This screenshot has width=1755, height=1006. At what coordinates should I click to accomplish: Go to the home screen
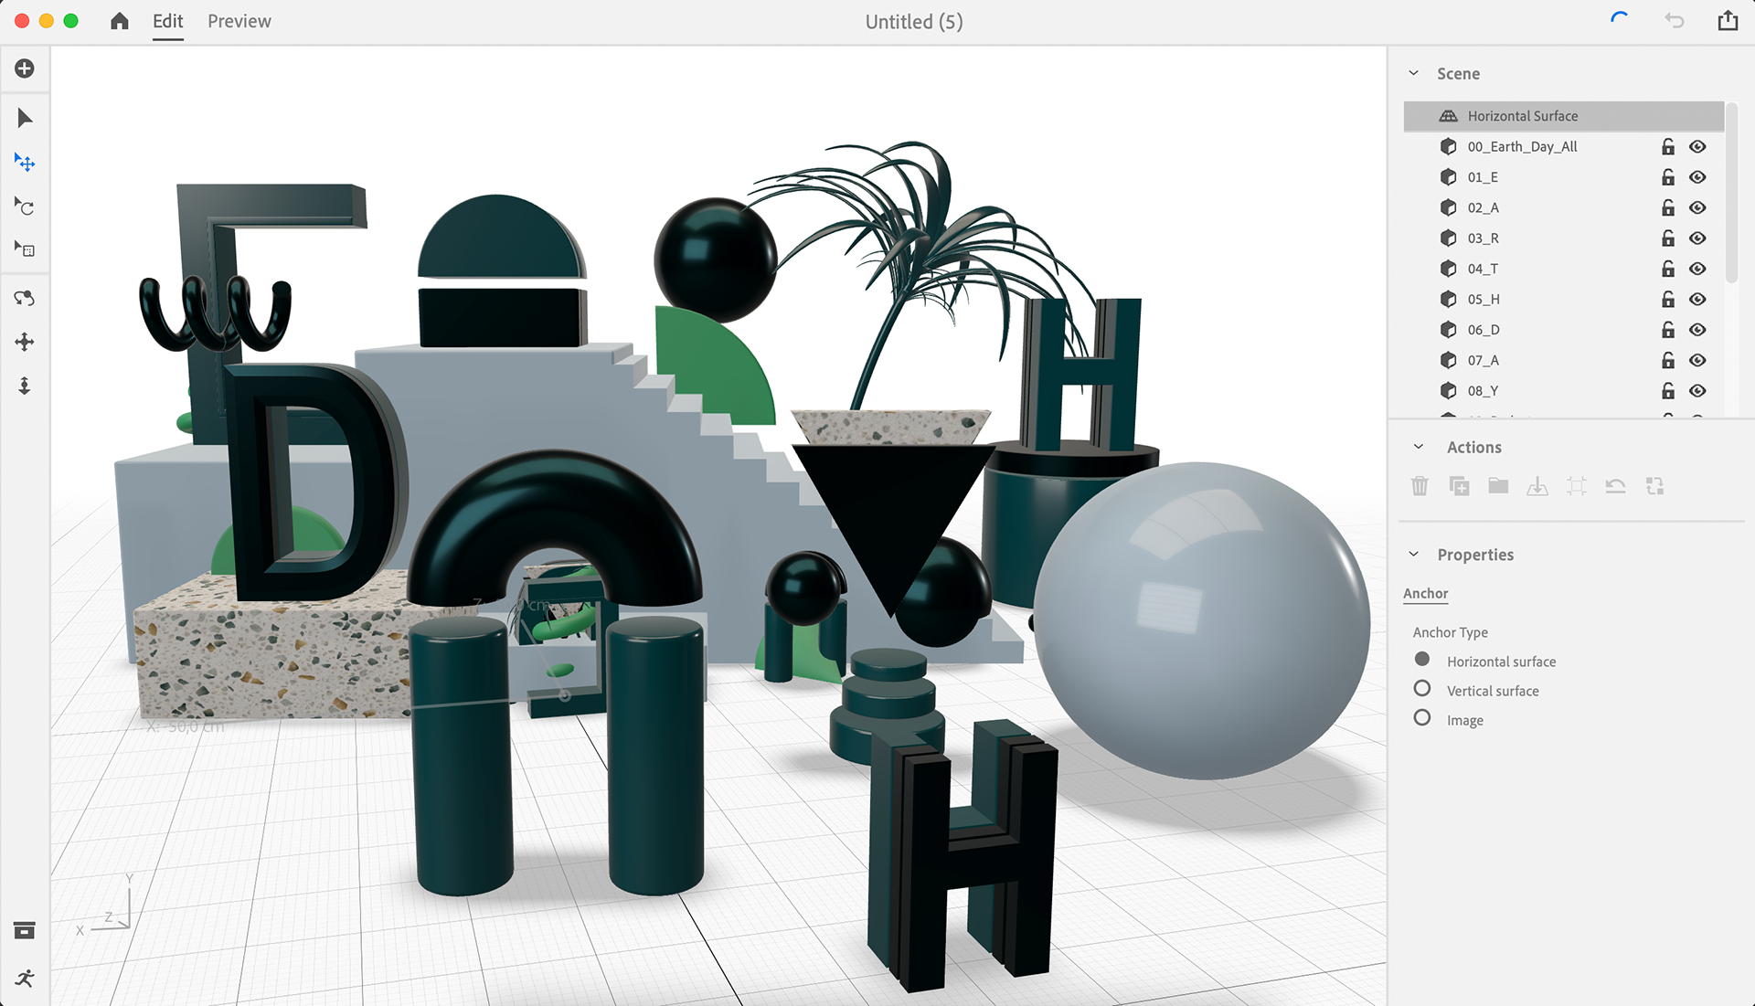120,21
